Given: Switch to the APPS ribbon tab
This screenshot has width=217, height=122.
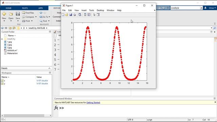Looking at the screenshot, I should (41, 8).
